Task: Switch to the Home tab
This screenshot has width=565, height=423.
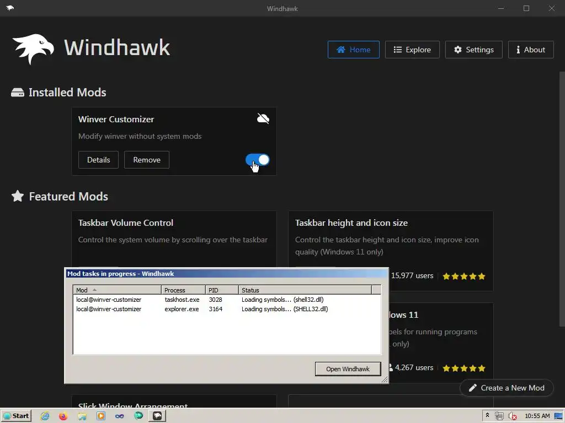Action: point(354,50)
